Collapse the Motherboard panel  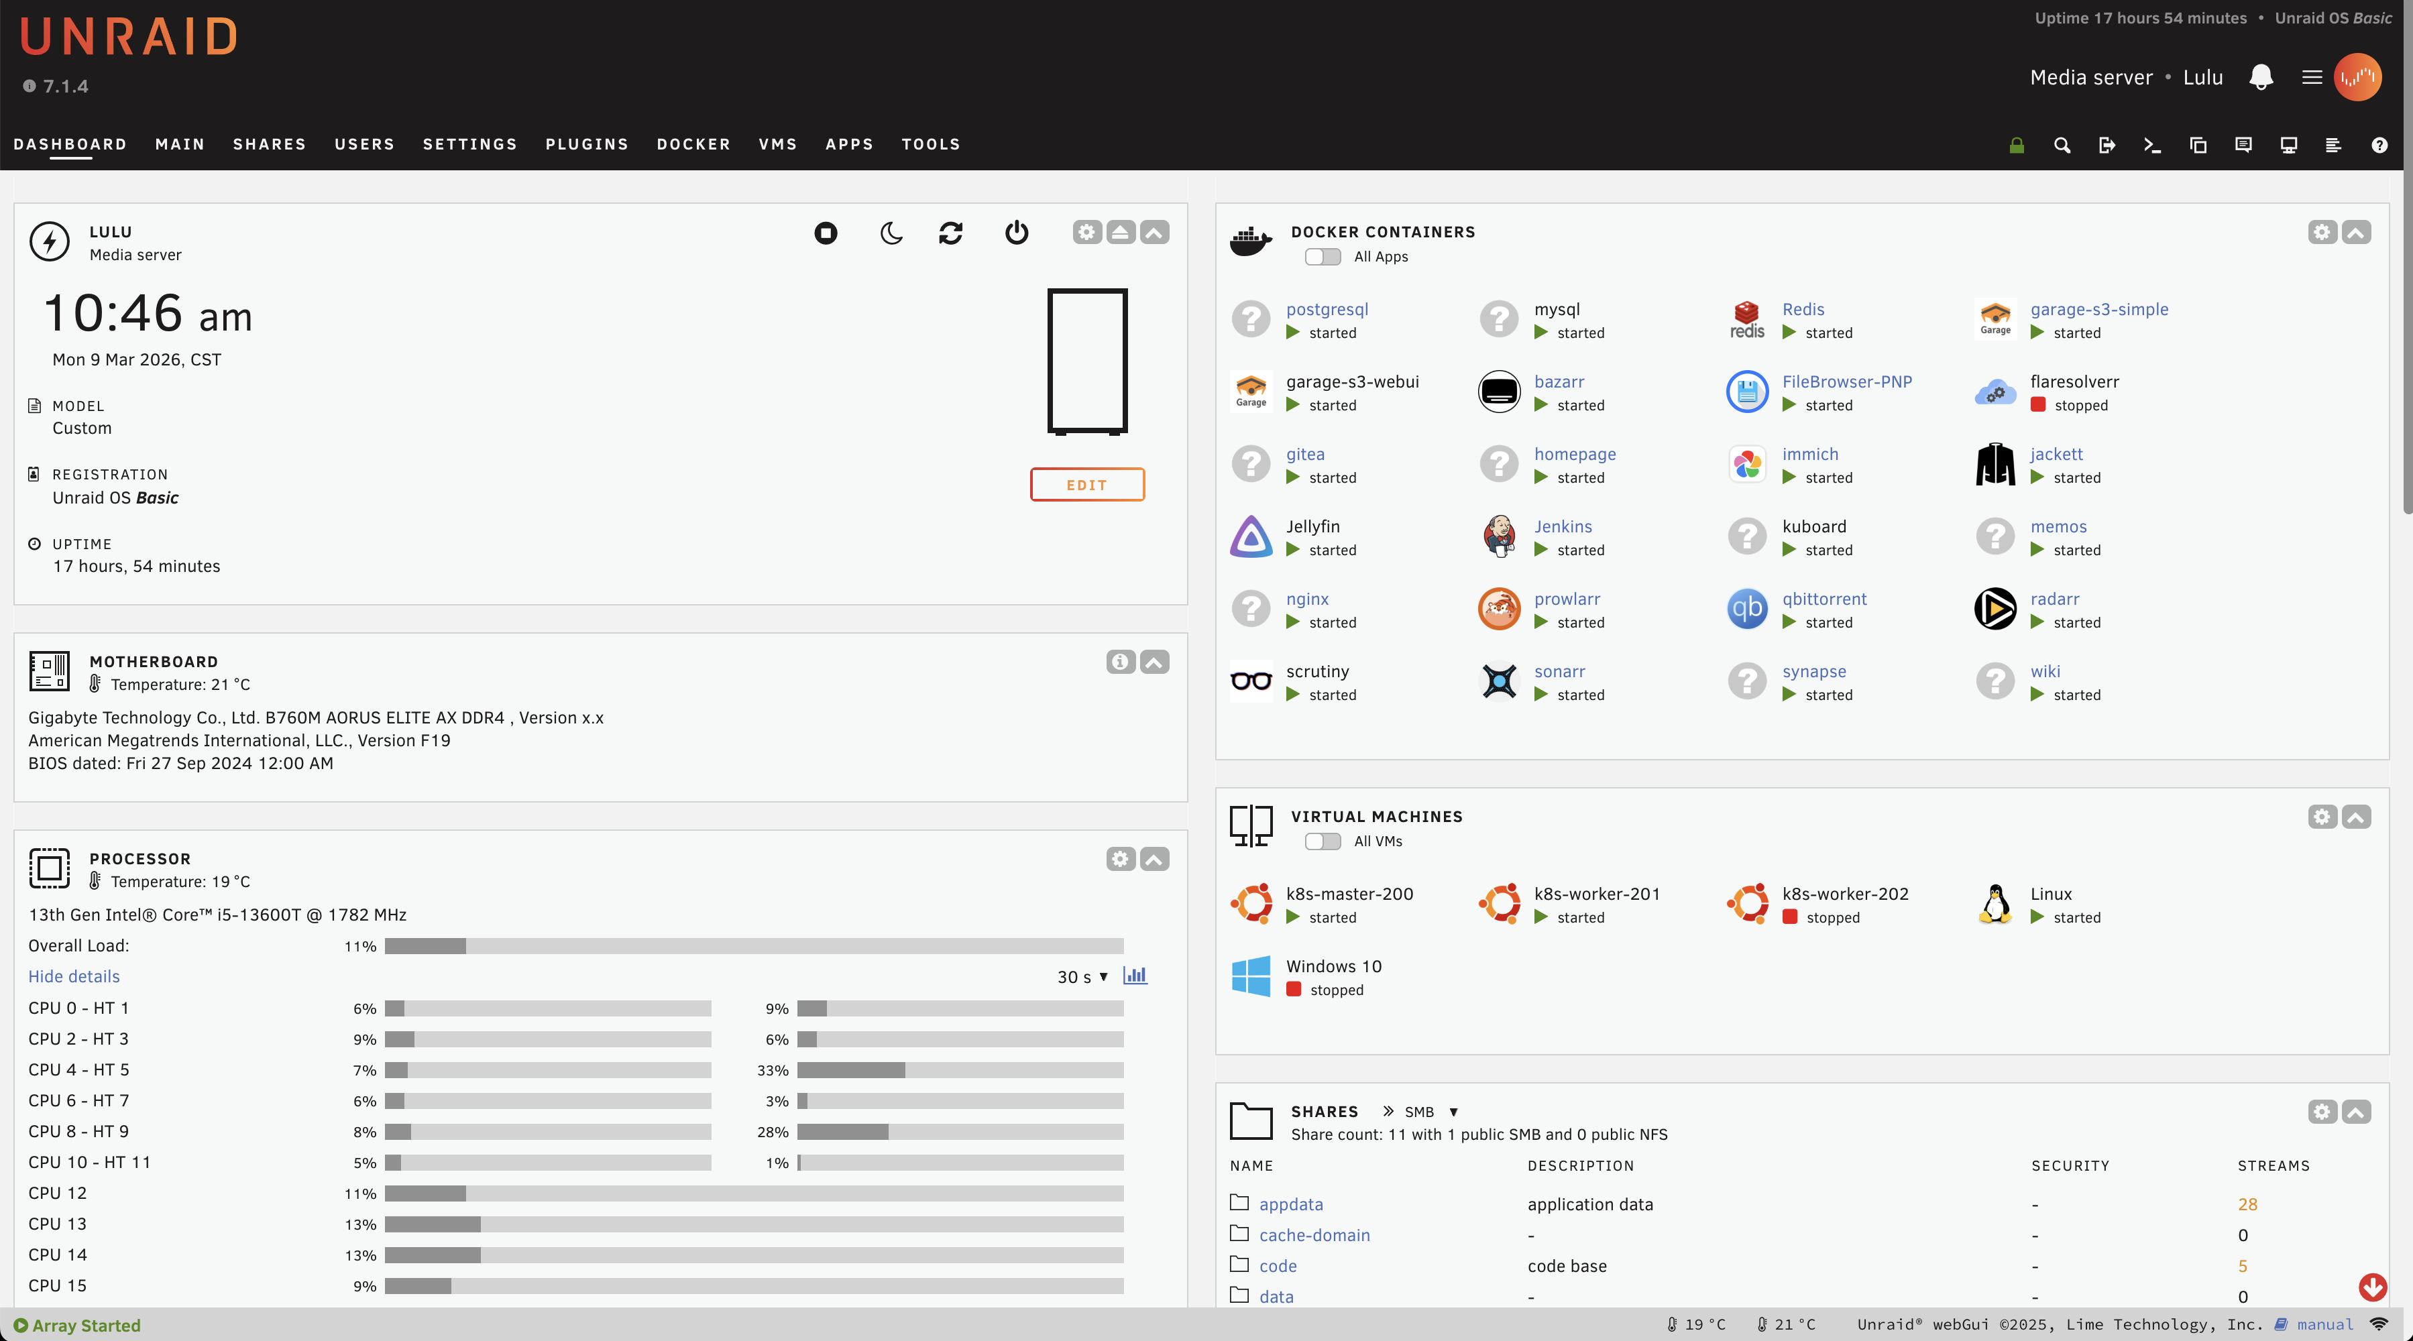pos(1154,662)
